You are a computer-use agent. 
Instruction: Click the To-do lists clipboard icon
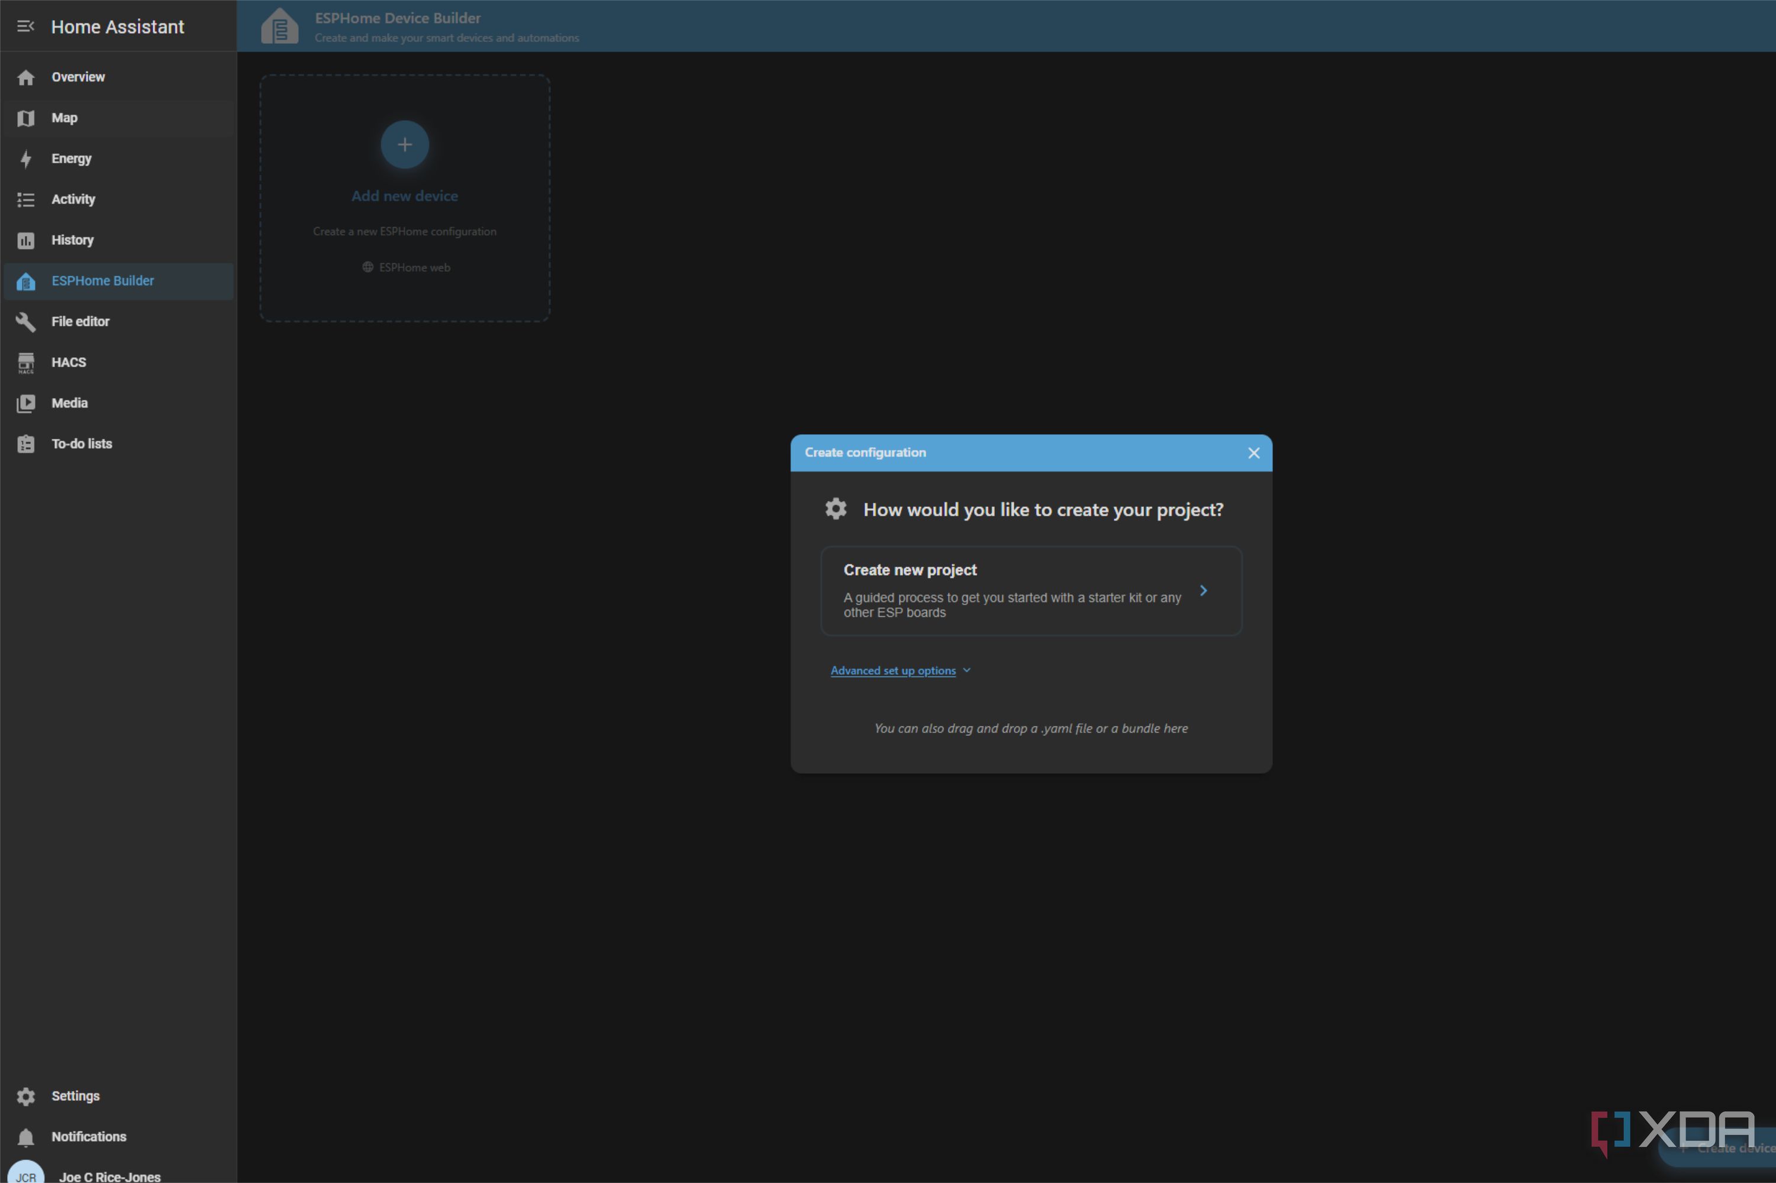(x=25, y=444)
